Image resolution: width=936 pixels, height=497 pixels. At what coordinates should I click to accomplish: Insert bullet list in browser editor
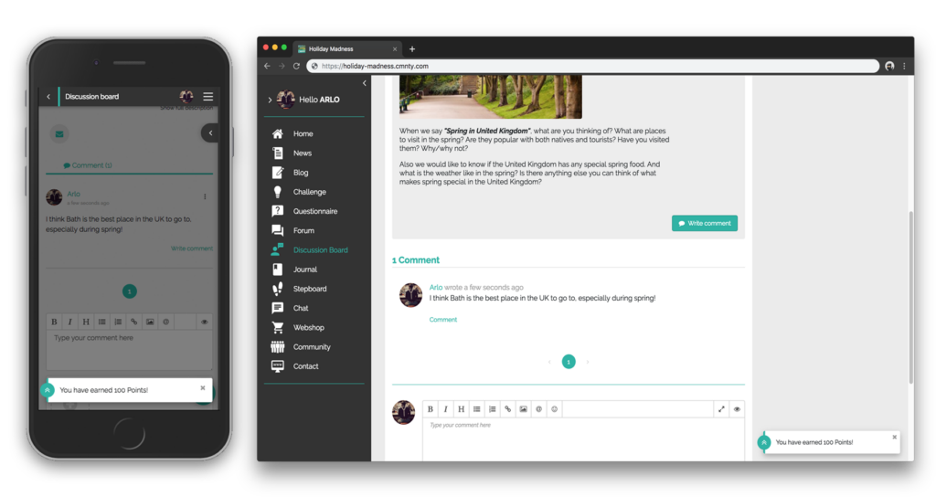(x=476, y=409)
